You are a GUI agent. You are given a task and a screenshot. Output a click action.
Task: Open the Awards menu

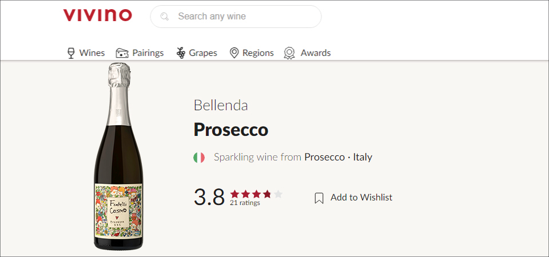click(316, 53)
